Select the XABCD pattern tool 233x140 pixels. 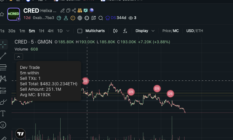click(3, 79)
